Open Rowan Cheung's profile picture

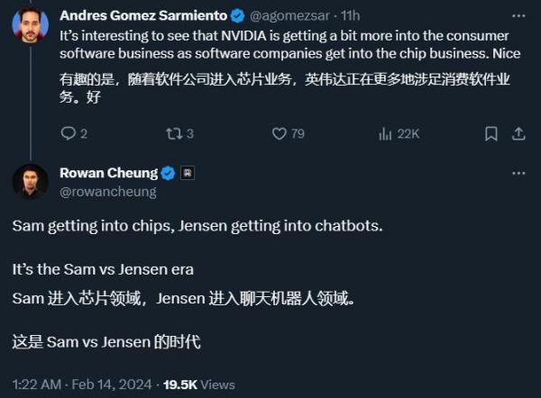pyautogui.click(x=30, y=181)
